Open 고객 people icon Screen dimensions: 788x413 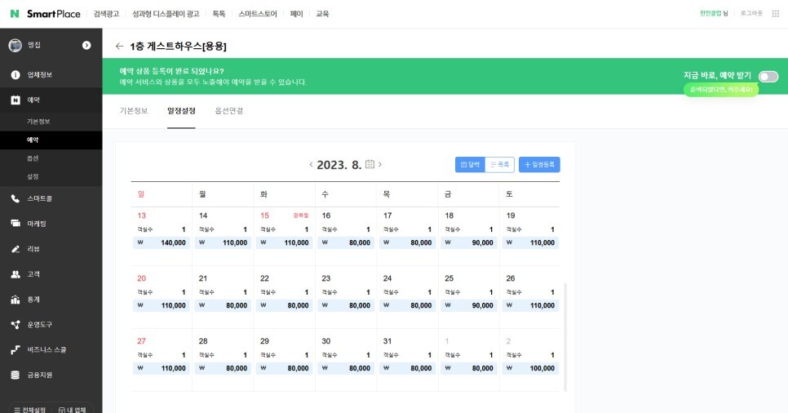15,274
